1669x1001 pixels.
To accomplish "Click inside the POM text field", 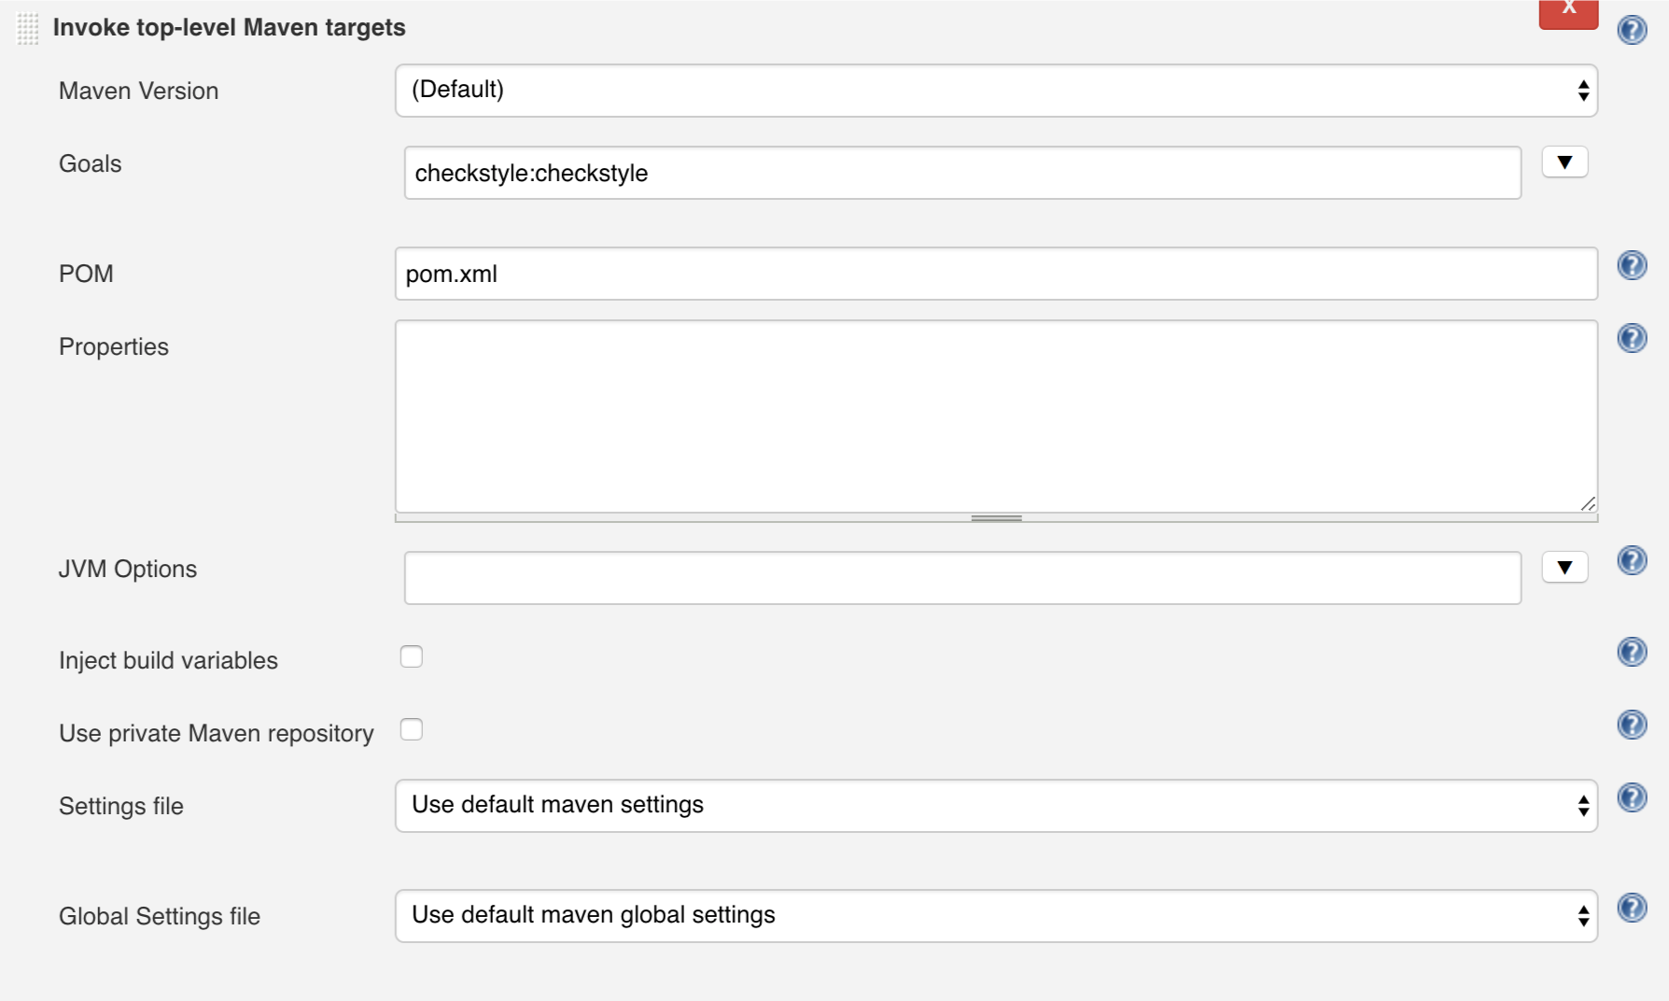I will click(x=996, y=274).
